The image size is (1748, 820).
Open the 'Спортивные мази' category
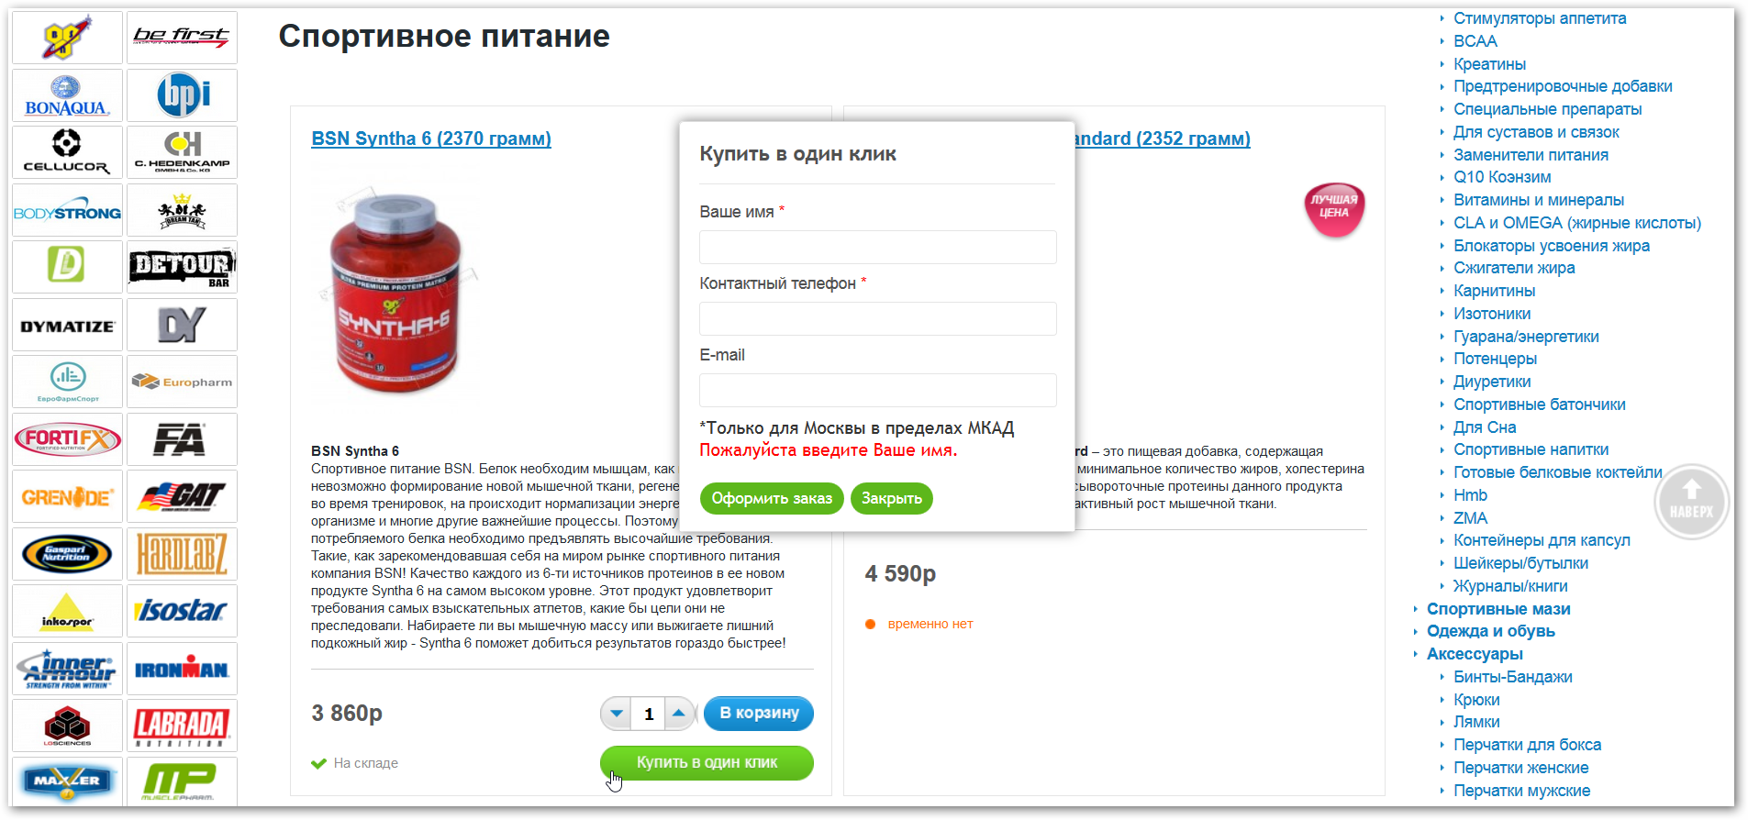click(x=1498, y=609)
